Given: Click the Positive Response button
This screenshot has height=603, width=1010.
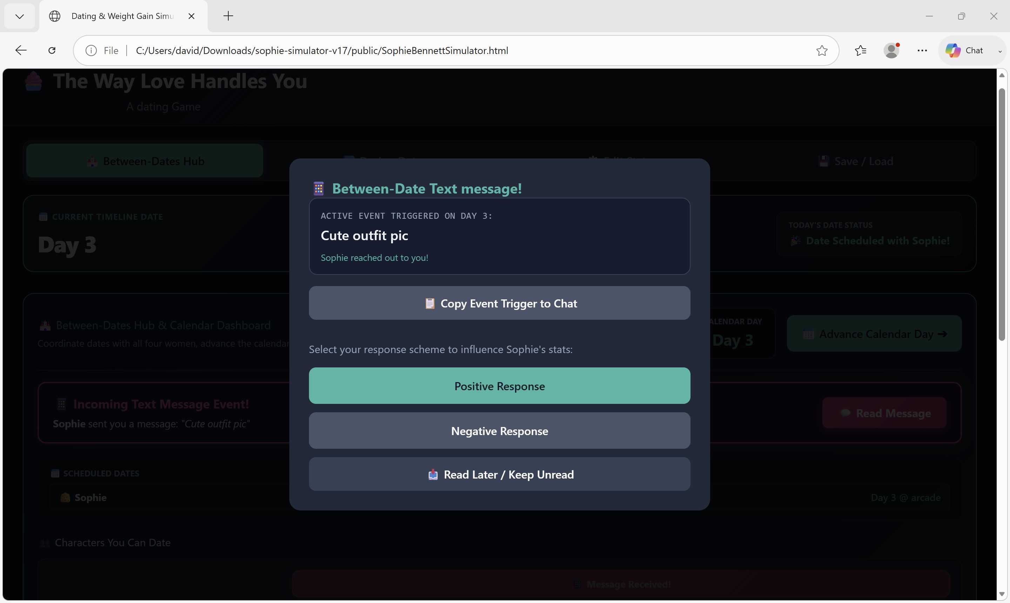Looking at the screenshot, I should pyautogui.click(x=499, y=386).
